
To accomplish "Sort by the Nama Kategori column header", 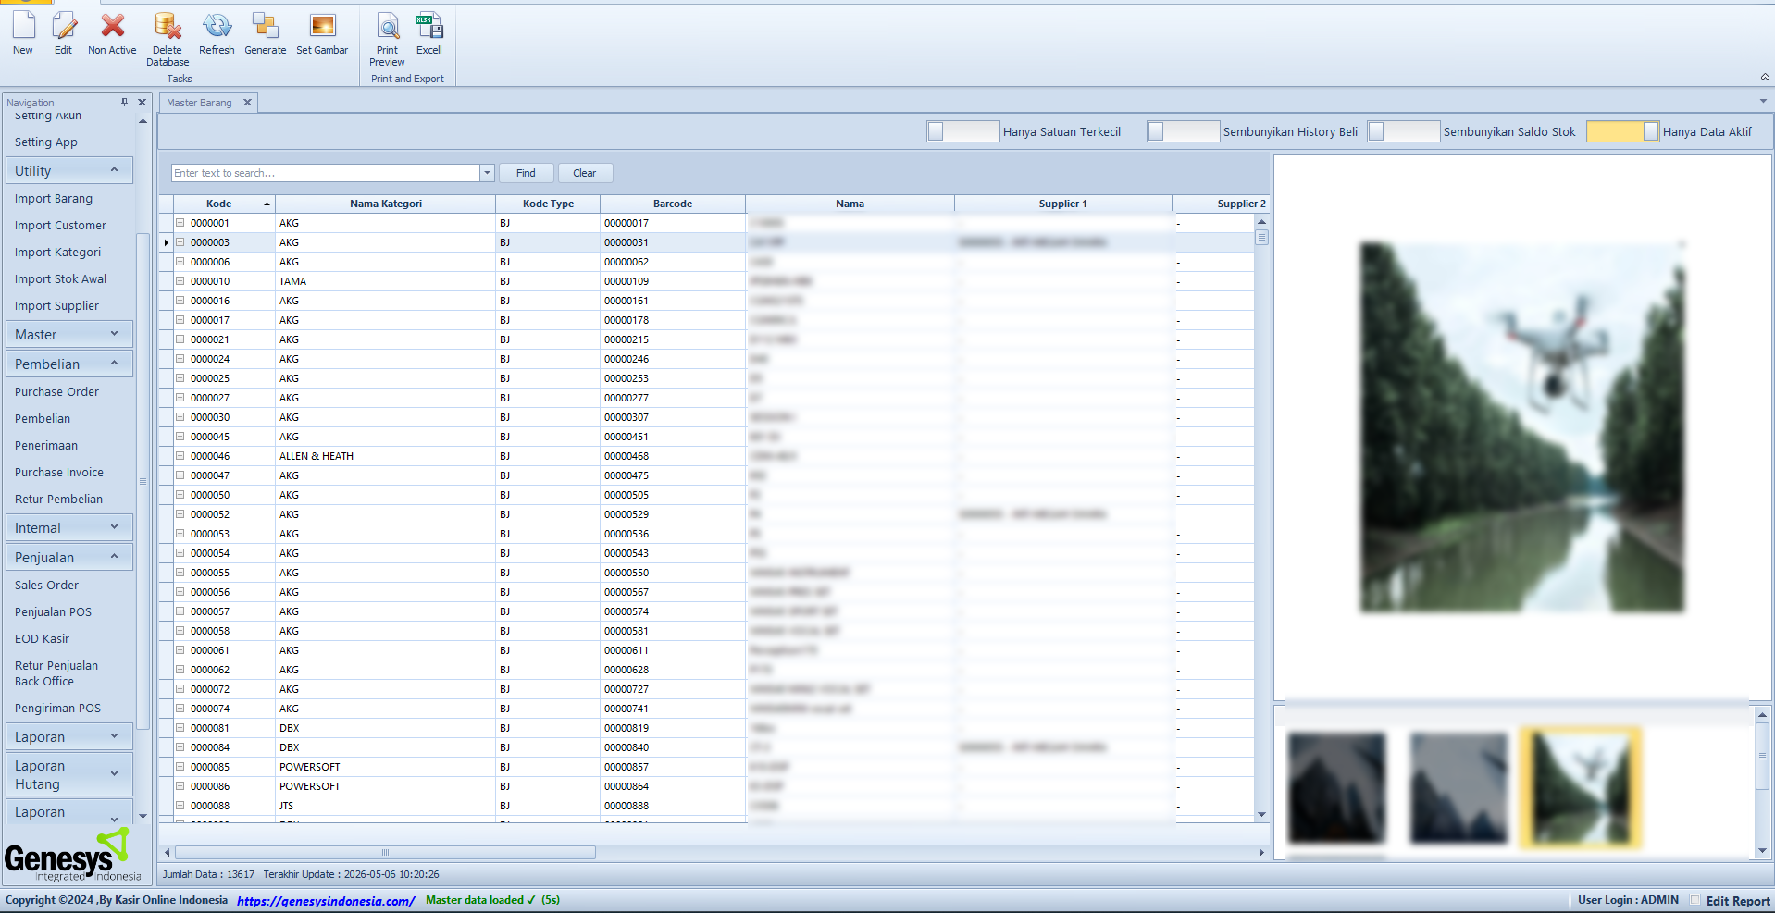I will pyautogui.click(x=386, y=204).
